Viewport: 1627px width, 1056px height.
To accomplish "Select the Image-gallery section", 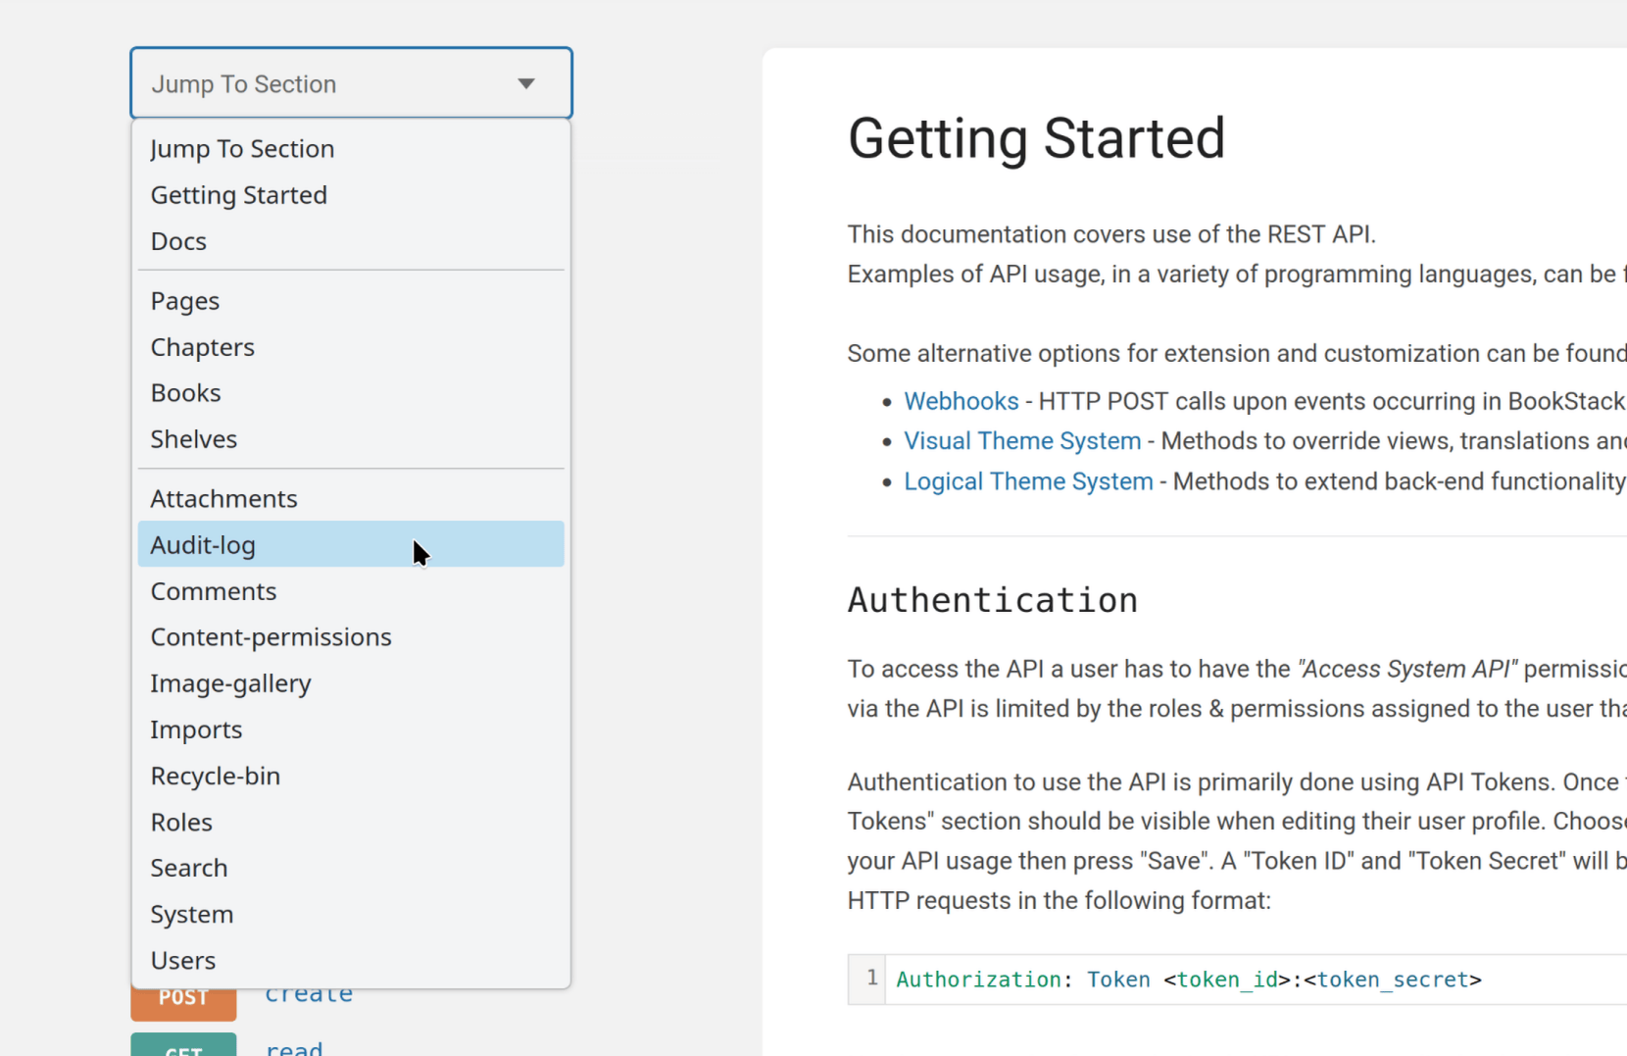I will 230,682.
